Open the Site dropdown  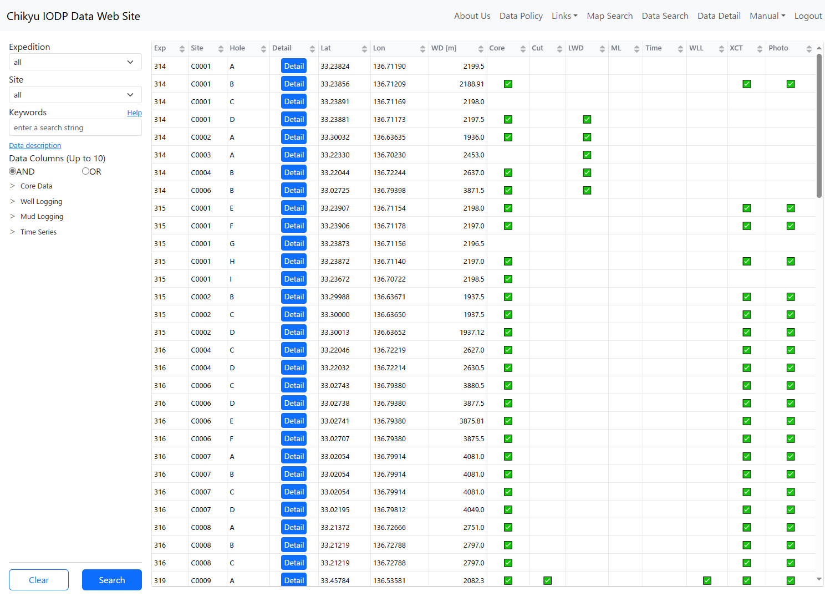pyautogui.click(x=75, y=95)
